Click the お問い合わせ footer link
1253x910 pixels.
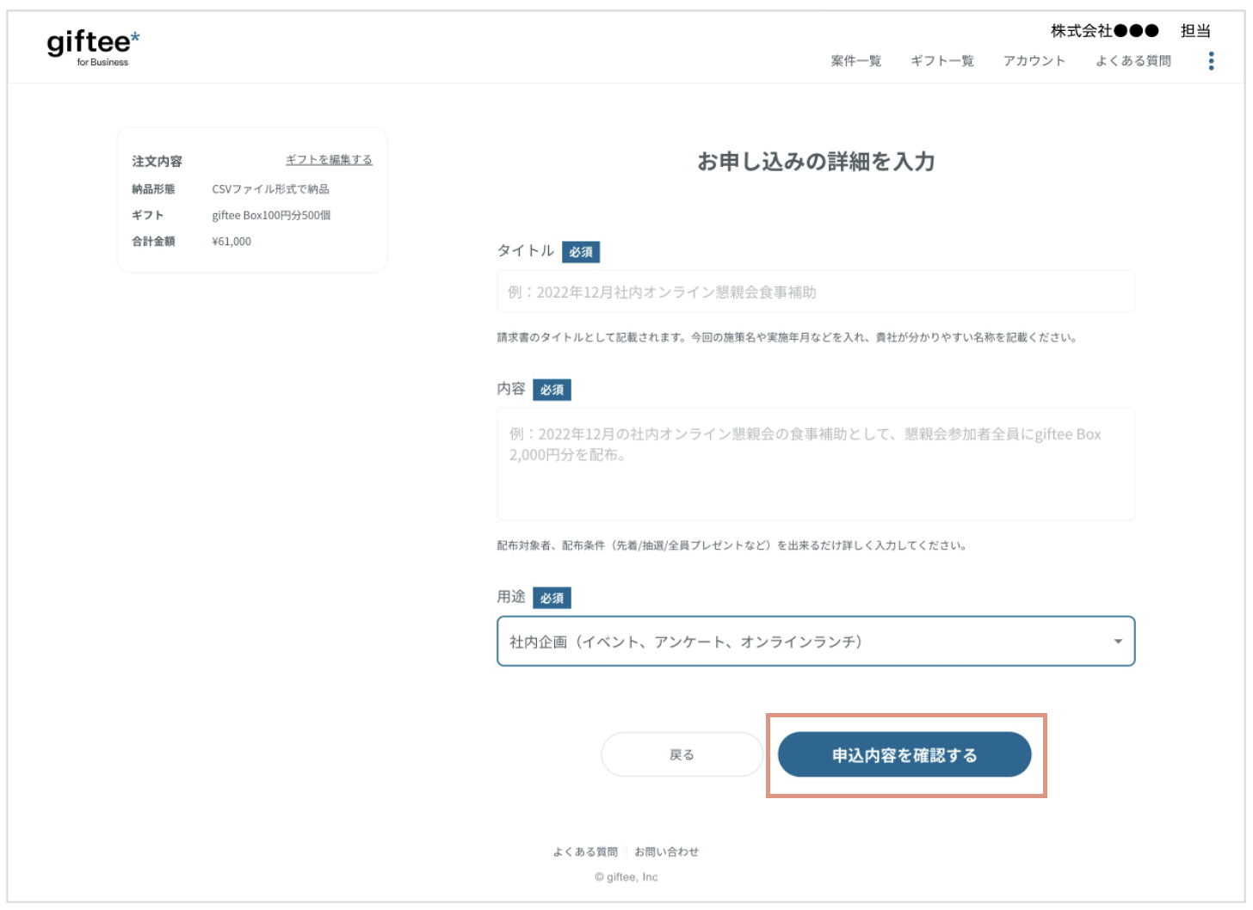click(x=666, y=852)
